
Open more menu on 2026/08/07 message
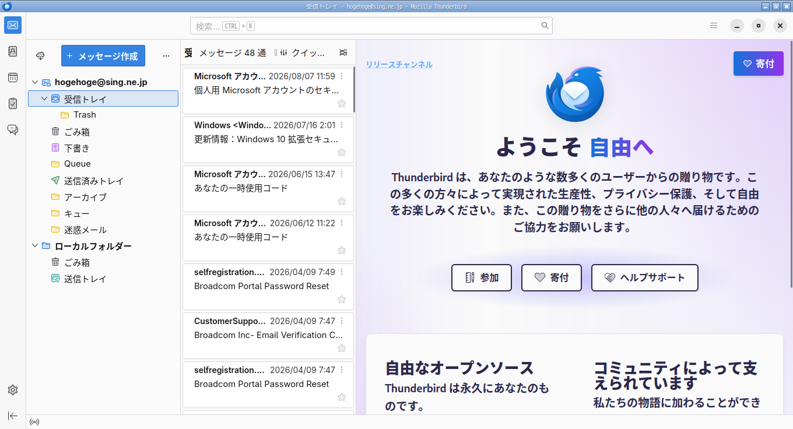pyautogui.click(x=342, y=76)
